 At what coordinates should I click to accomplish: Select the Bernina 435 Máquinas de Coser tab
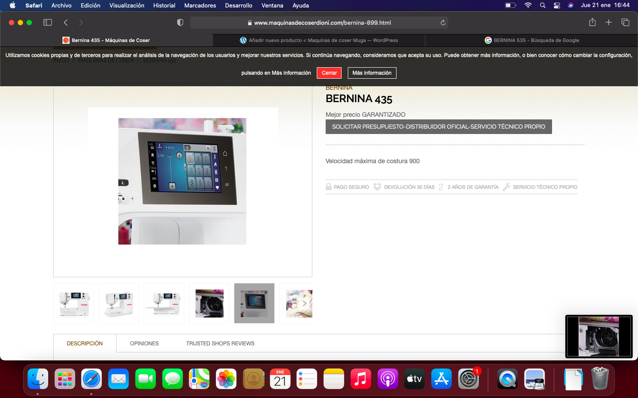[x=106, y=40]
